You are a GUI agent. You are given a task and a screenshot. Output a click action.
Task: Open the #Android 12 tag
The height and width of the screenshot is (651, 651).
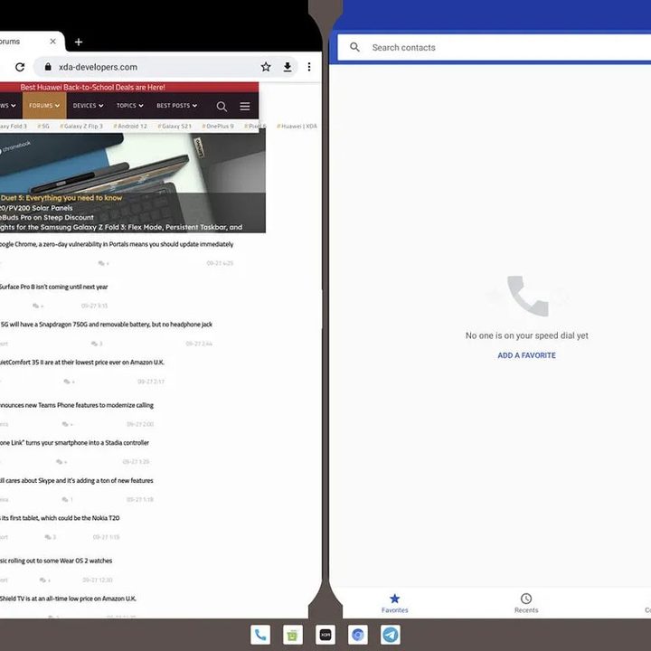coord(130,126)
